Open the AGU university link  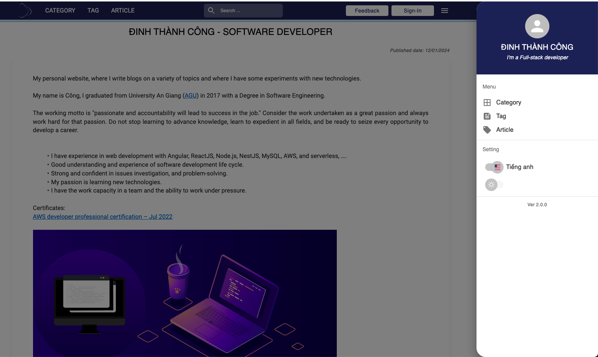[x=191, y=96]
